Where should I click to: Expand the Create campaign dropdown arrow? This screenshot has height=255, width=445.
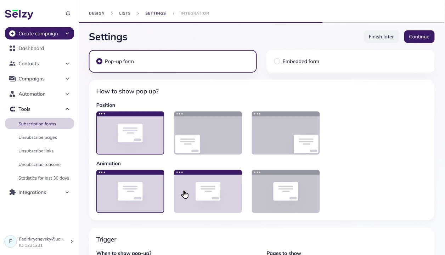(x=67, y=34)
